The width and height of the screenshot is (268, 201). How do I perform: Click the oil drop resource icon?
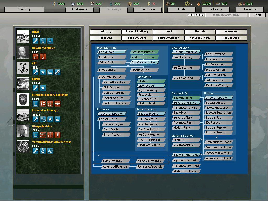pyautogui.click(x=111, y=4)
